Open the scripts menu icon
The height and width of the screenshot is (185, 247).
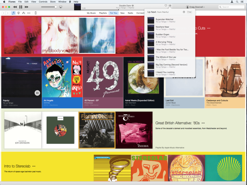(x=70, y=2)
